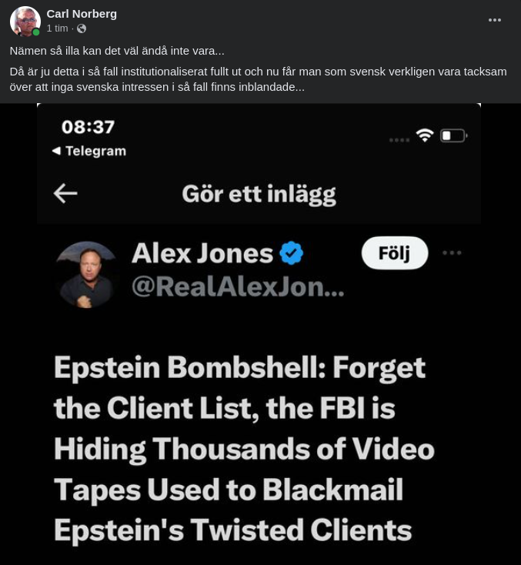The height and width of the screenshot is (565, 521).
Task: Click the post text 'Nämen så illa...'
Action: (117, 51)
